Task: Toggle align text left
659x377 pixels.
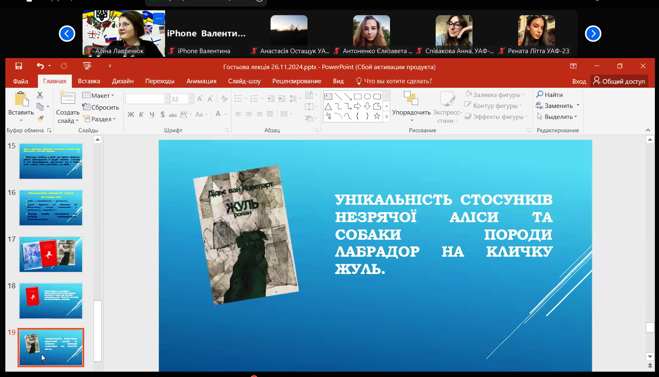Action: (238, 114)
